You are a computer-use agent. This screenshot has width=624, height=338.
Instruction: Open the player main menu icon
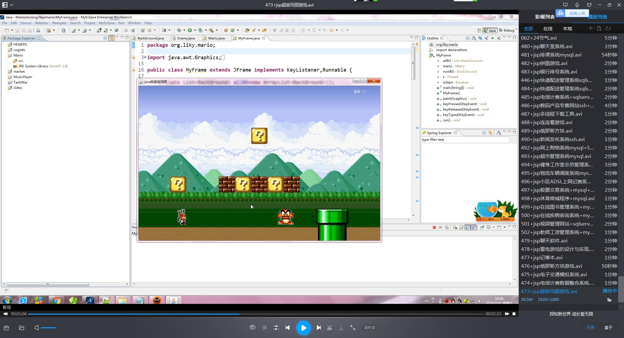click(x=5, y=5)
